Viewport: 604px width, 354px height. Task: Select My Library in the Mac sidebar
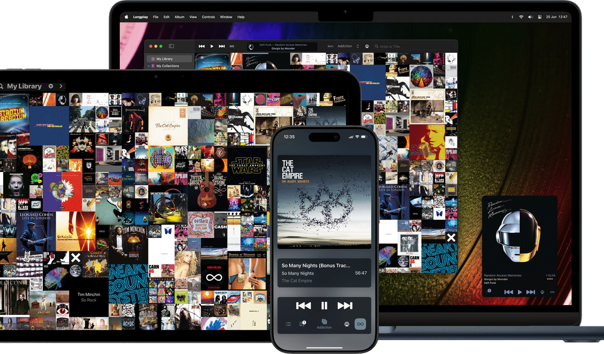point(169,59)
